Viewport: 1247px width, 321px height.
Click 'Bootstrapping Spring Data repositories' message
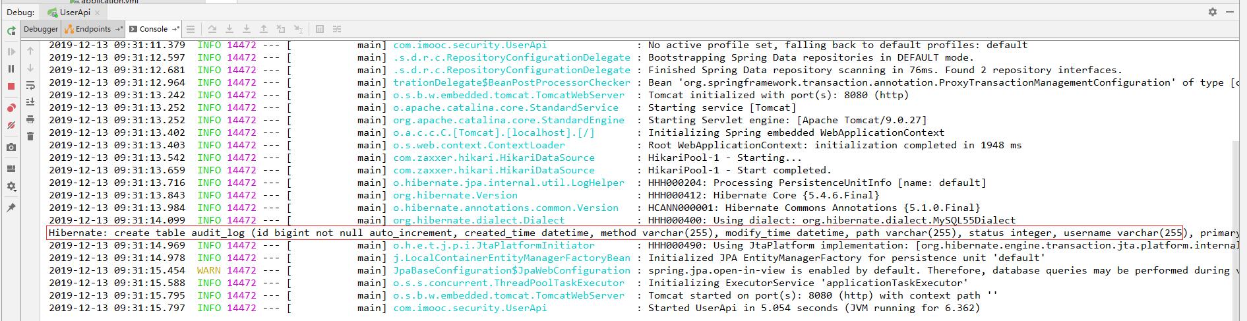(x=811, y=57)
